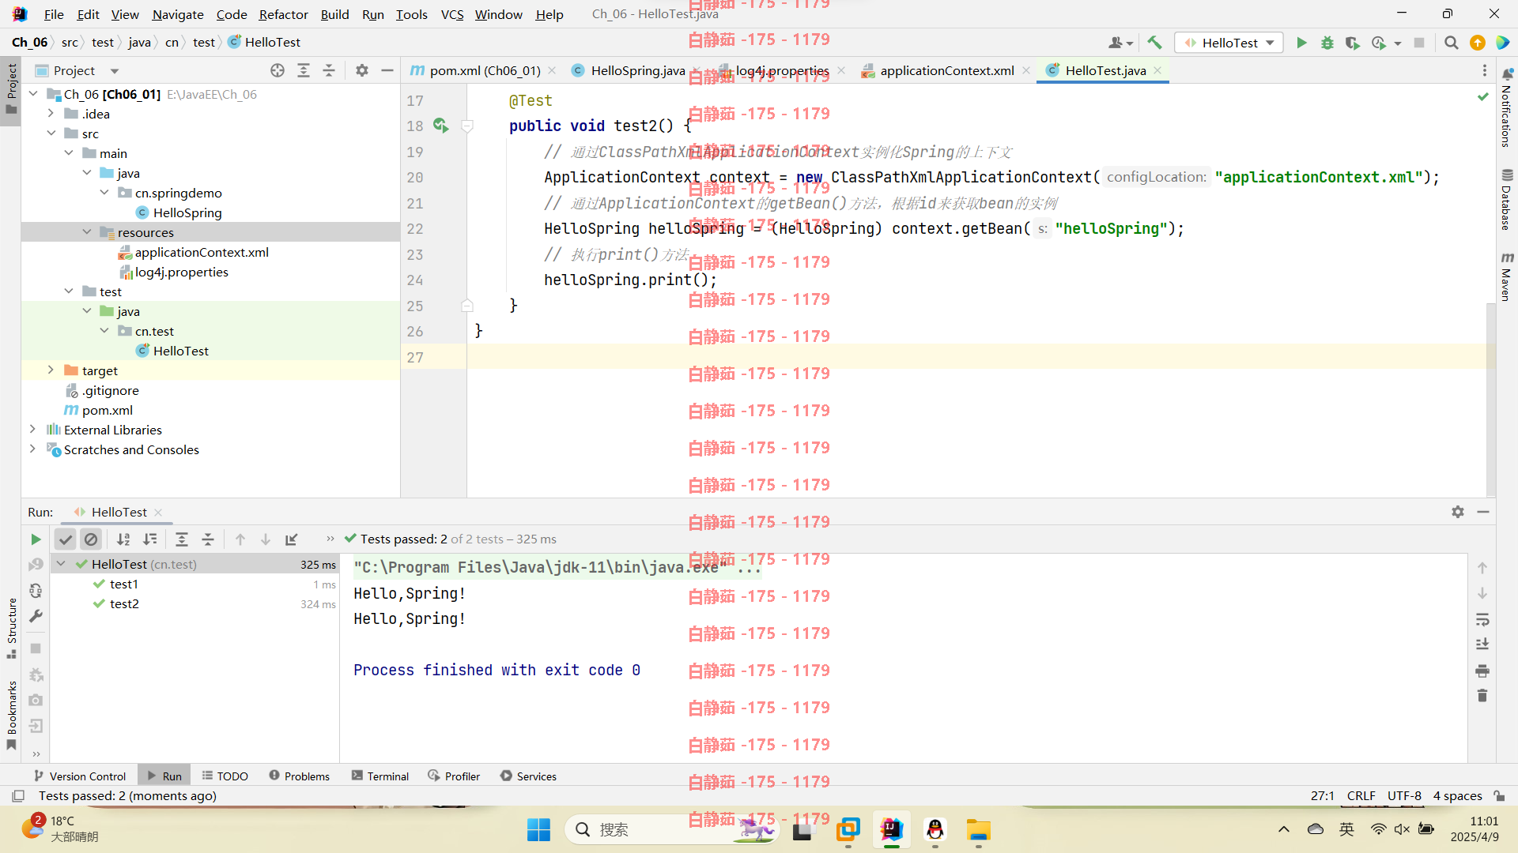The width and height of the screenshot is (1518, 853).
Task: Start debugging with the bug icon
Action: tap(1327, 43)
